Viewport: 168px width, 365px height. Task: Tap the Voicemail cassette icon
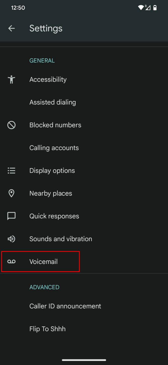coord(11,261)
